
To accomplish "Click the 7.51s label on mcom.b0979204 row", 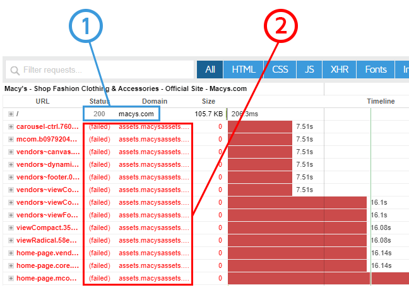I will [304, 139].
